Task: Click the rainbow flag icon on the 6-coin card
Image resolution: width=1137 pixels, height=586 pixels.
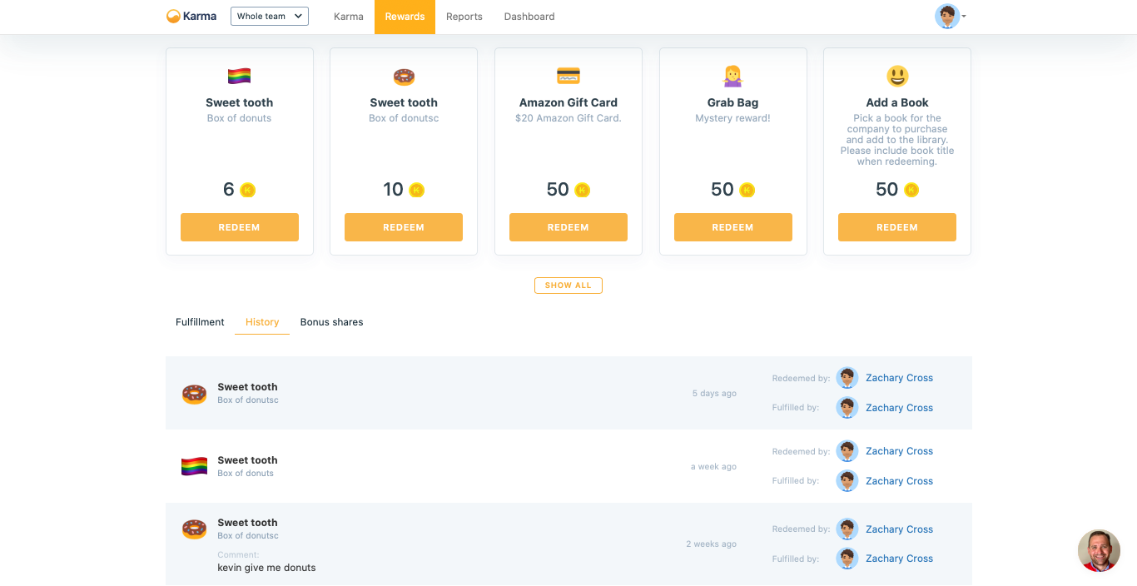Action: click(240, 77)
